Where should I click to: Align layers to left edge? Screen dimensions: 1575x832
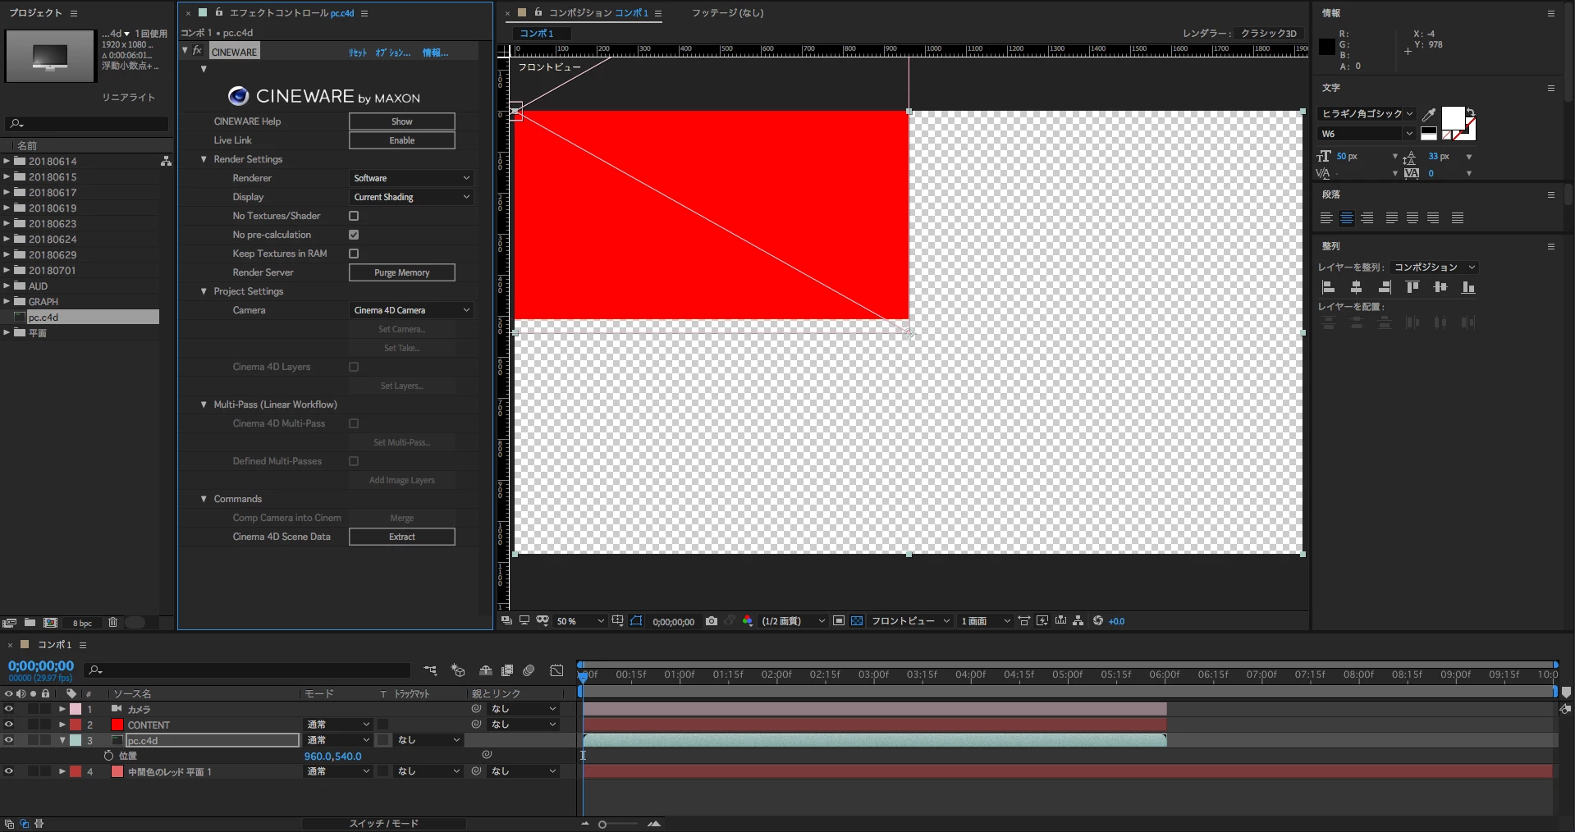pos(1329,287)
